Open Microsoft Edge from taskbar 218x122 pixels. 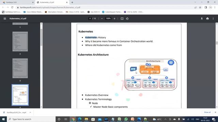point(79,119)
